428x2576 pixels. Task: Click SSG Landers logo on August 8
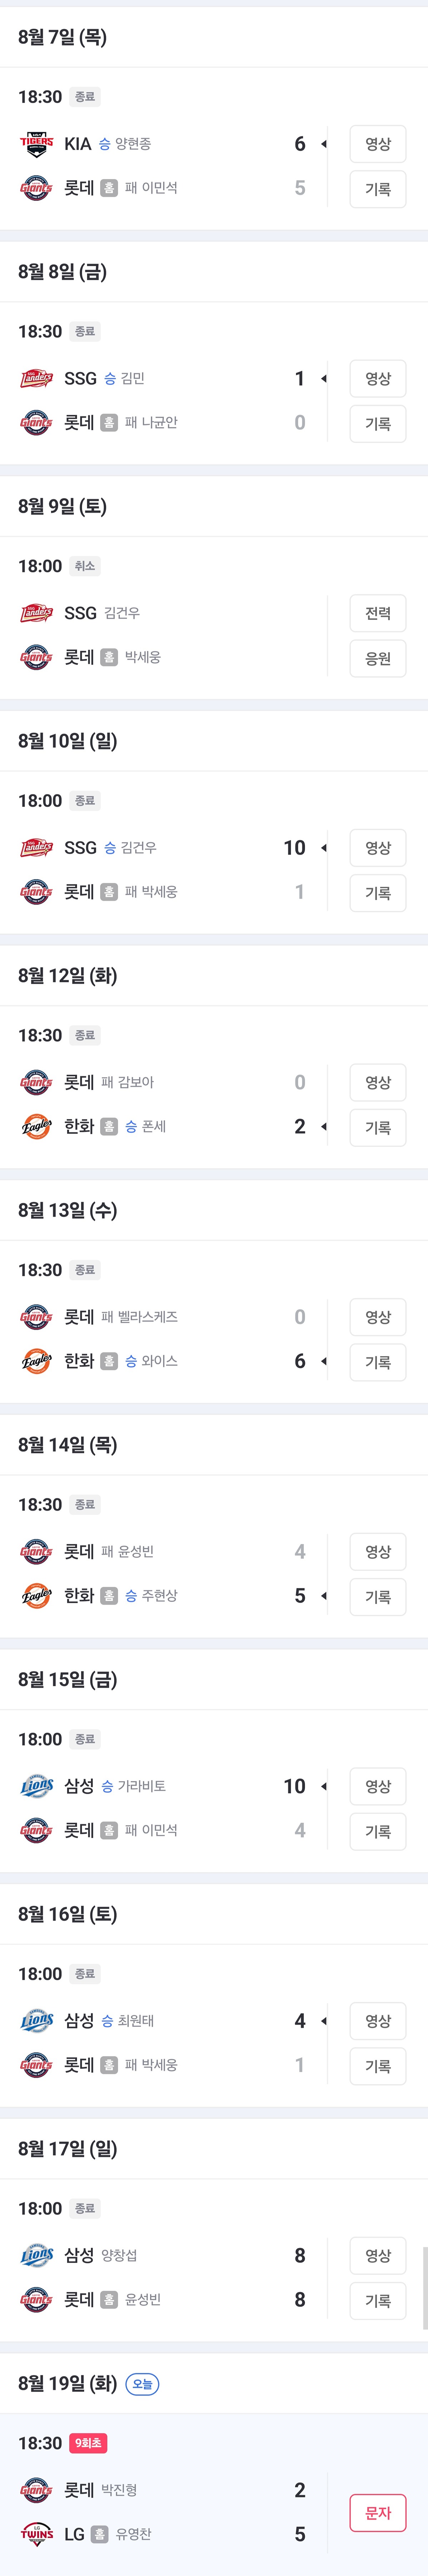pos(36,378)
